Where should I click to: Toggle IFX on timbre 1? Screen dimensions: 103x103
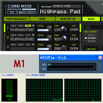(28, 26)
